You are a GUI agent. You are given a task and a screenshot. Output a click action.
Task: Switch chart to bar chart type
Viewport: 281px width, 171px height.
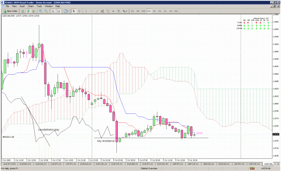(x=23, y=11)
